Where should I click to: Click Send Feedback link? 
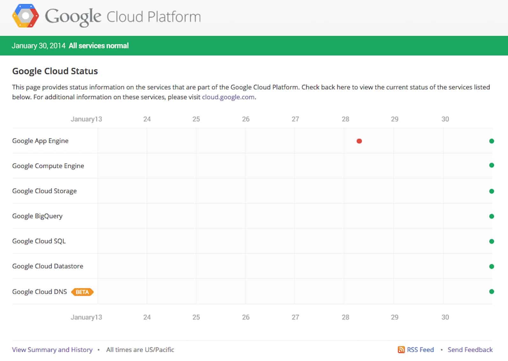(x=470, y=350)
